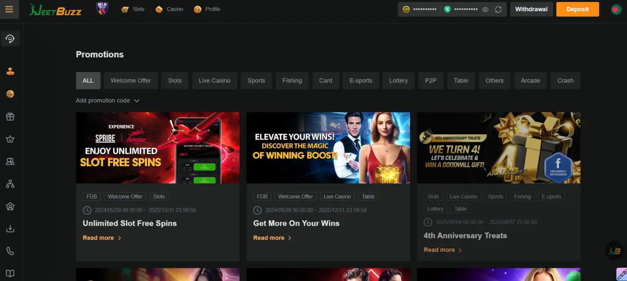
Task: Click the Withdrawal button
Action: tap(531, 9)
